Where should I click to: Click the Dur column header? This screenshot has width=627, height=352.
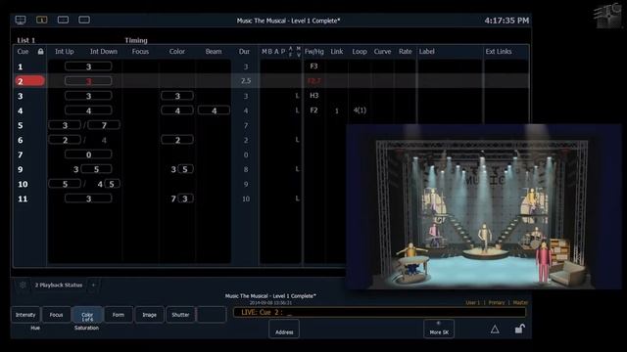coord(244,52)
